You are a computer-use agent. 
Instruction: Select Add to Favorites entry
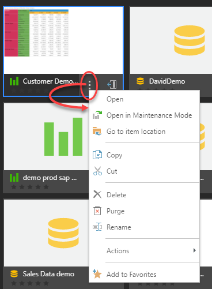144,274
